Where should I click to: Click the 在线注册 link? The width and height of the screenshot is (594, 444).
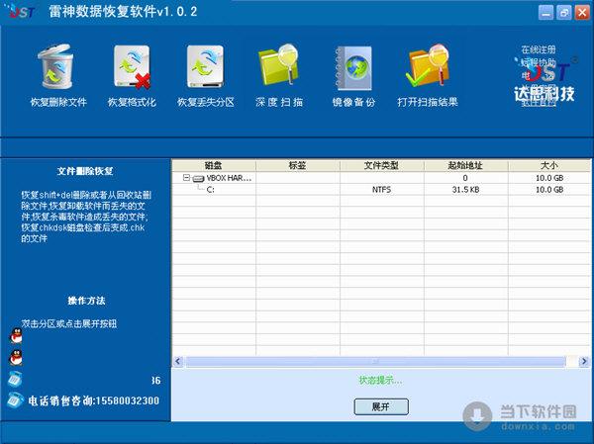coord(539,48)
